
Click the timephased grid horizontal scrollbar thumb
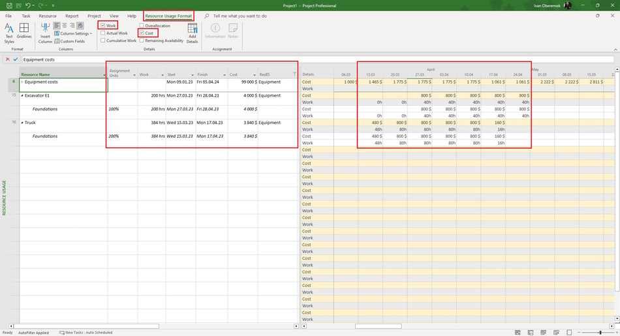[x=379, y=326]
